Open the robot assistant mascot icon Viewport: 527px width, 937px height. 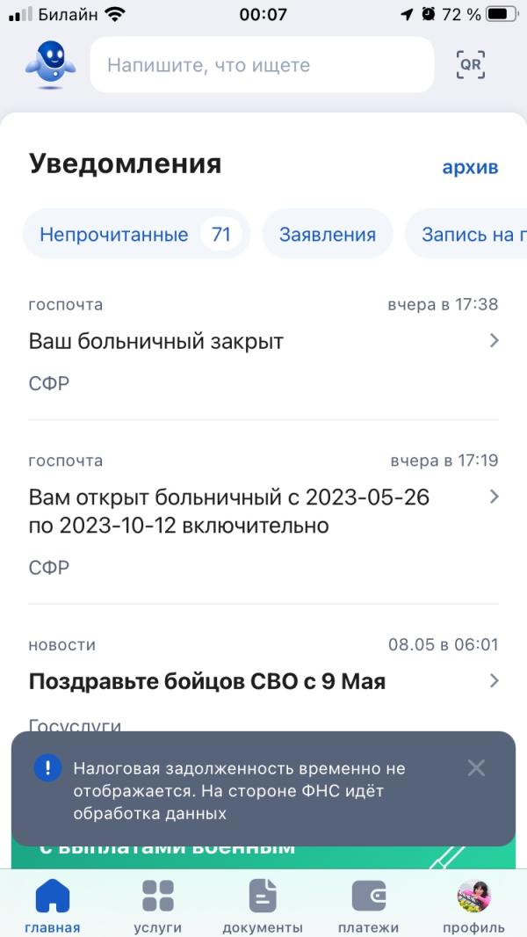point(51,65)
